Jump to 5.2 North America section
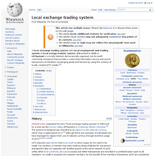Image resolution: width=156 pixels, height=156 pixels. (x=45, y=92)
